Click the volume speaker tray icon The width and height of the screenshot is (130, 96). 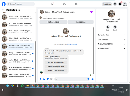113,90
